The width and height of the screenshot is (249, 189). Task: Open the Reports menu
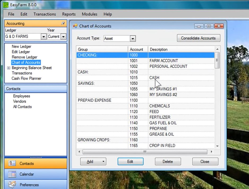coord(69,14)
